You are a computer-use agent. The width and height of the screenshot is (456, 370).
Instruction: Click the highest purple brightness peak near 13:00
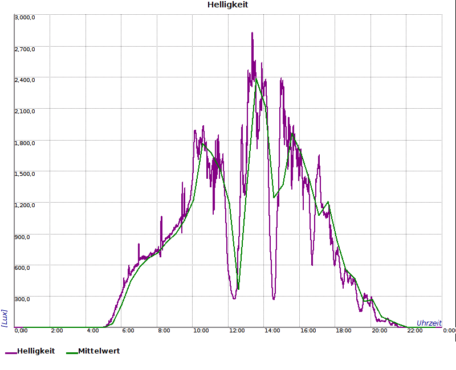click(252, 33)
